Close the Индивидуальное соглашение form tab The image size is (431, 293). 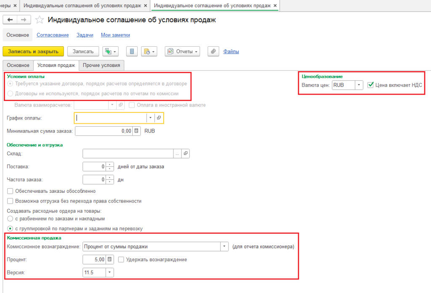tap(275, 5)
